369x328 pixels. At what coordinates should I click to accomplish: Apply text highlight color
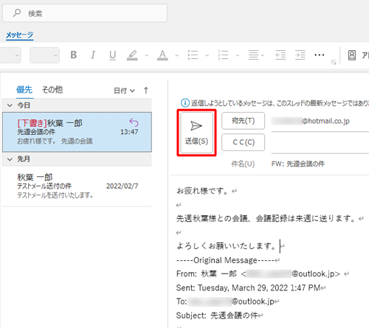click(x=132, y=55)
